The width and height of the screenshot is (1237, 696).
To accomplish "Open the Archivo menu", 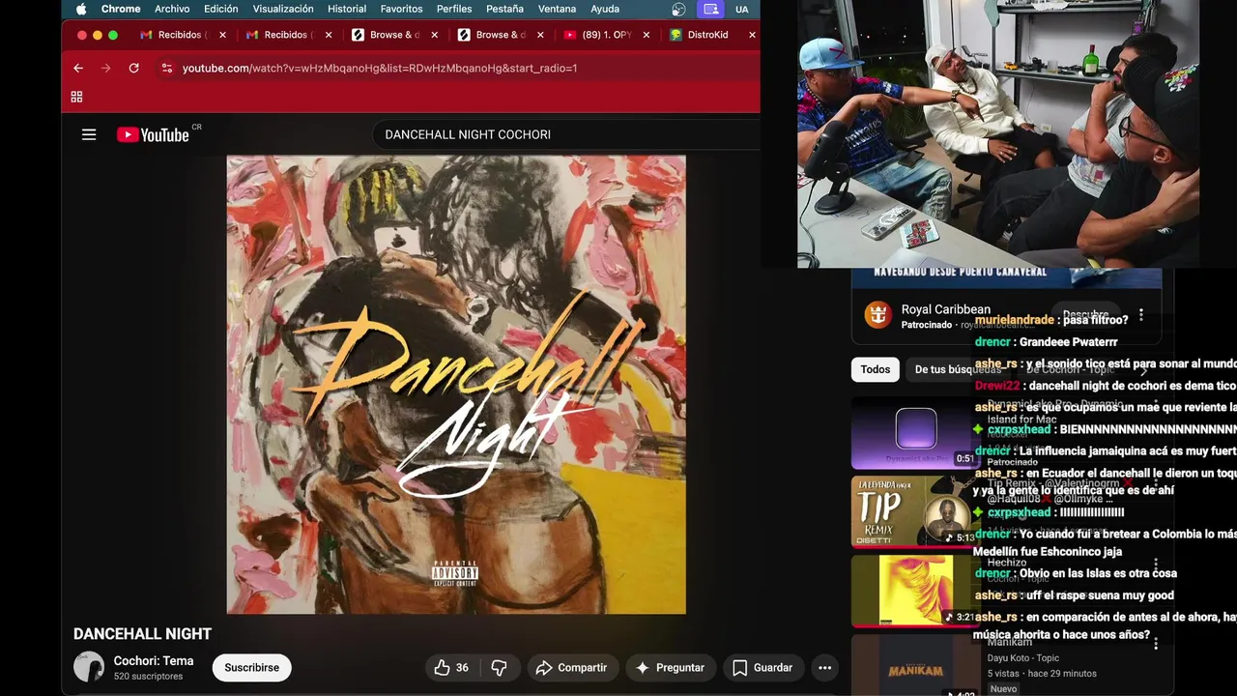I will (172, 9).
